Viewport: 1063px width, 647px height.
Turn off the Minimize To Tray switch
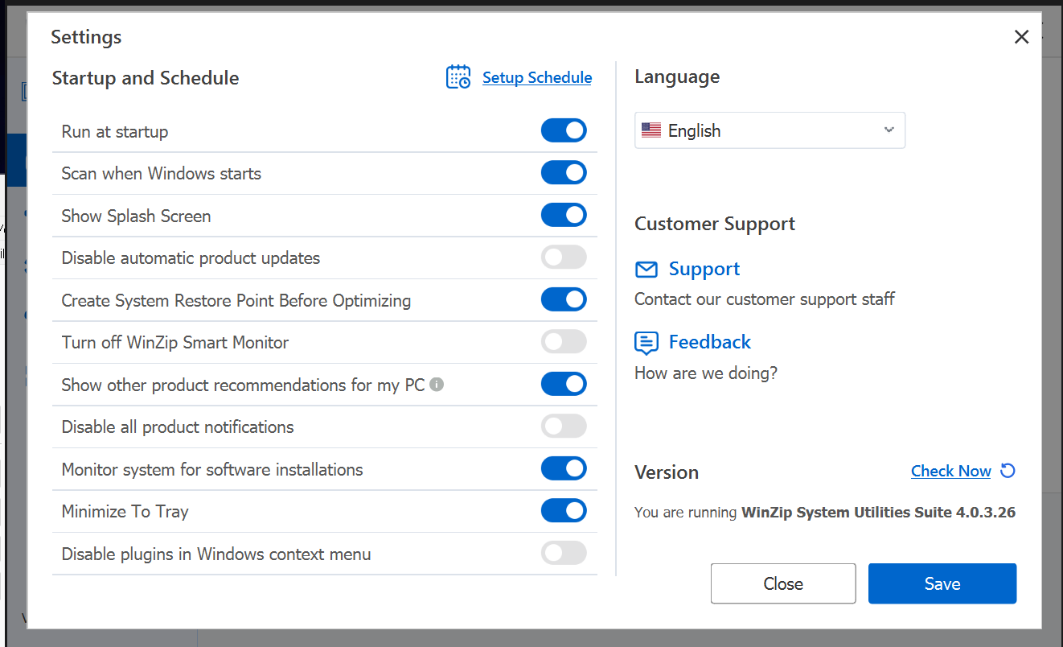tap(564, 511)
